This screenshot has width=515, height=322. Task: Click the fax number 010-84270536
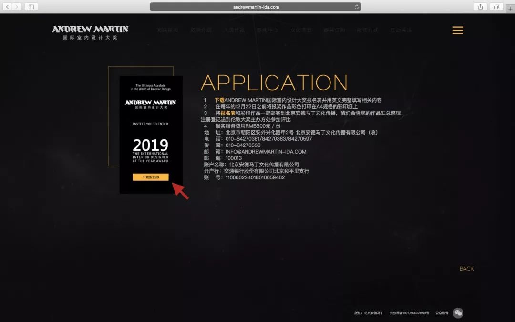[243, 145]
